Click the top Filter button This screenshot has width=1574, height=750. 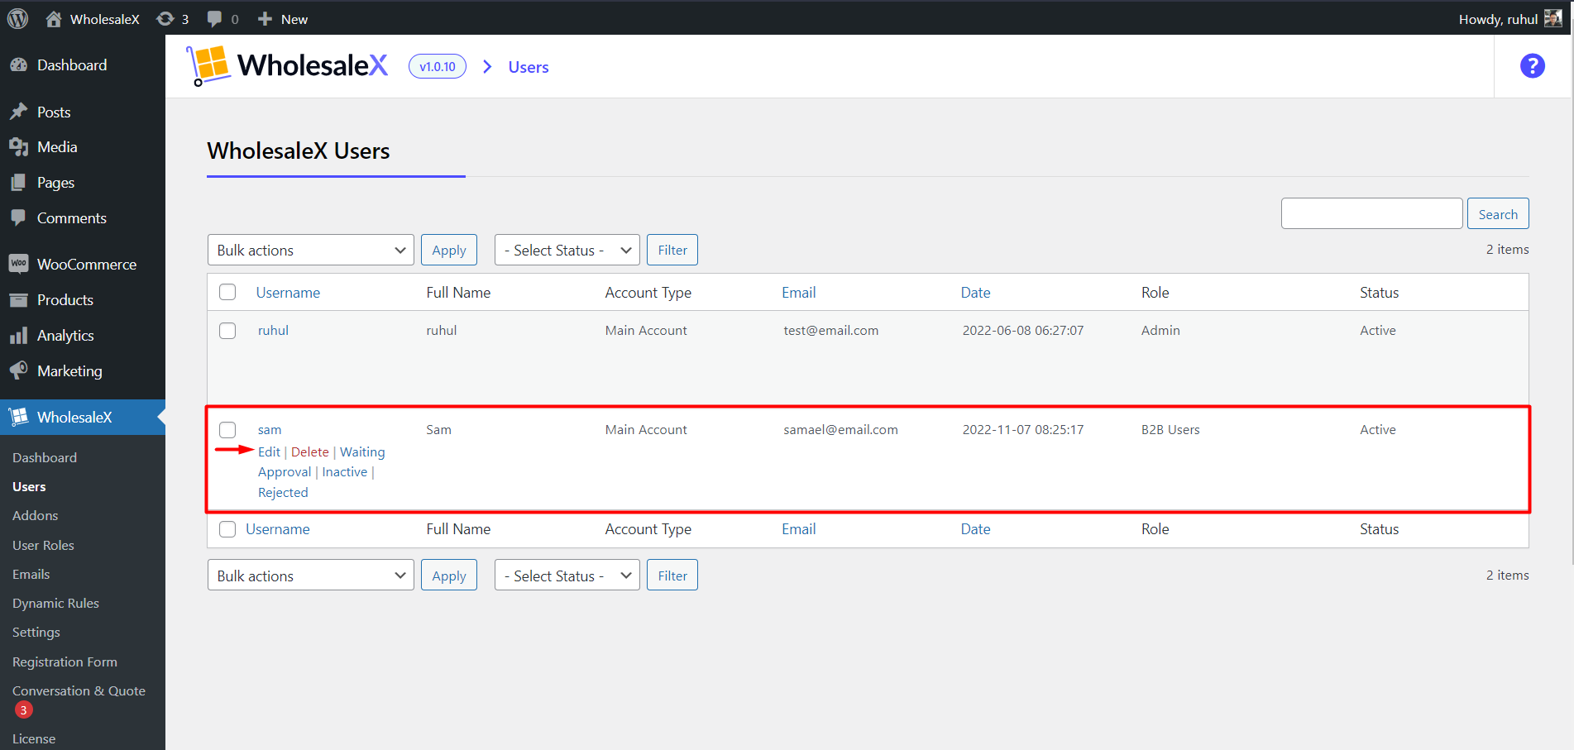[672, 250]
